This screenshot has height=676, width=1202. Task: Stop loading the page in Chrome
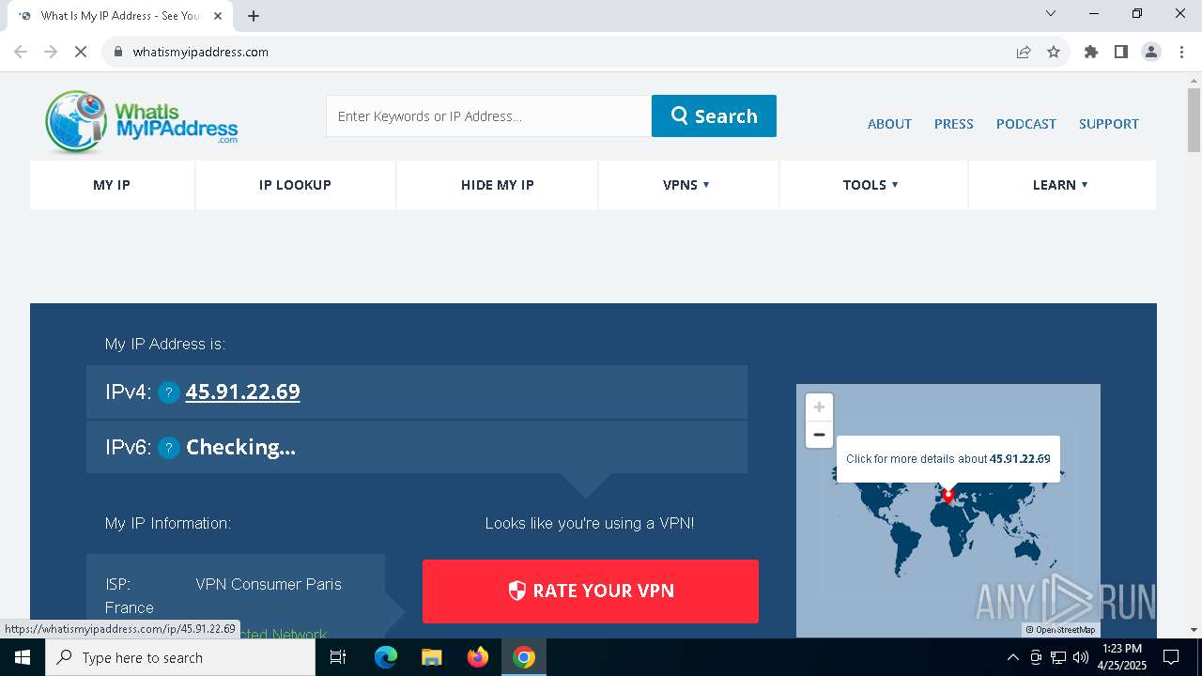81,52
